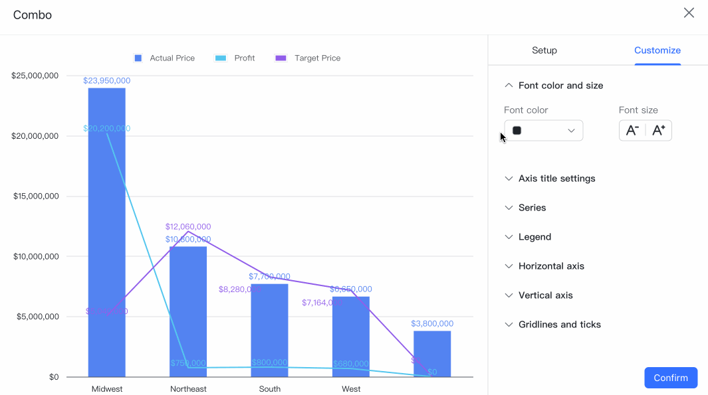
Task: Click the increase font size icon
Action: (658, 130)
